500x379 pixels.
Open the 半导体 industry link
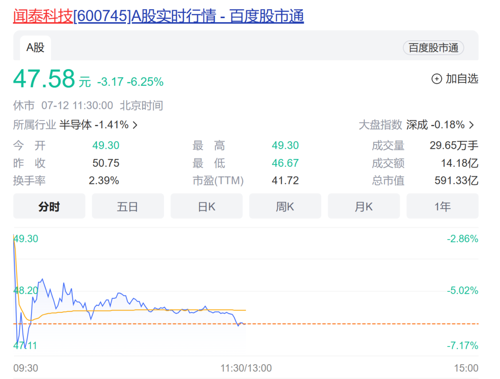pos(94,125)
